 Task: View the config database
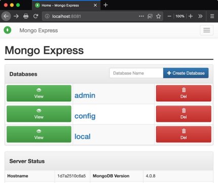(39, 114)
